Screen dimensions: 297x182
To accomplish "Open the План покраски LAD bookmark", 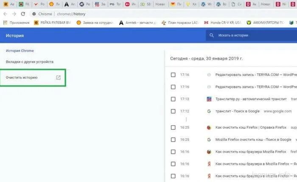I will coord(180,22).
